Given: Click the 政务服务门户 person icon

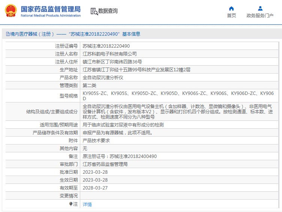Looking at the screenshot, I should click(x=260, y=9).
